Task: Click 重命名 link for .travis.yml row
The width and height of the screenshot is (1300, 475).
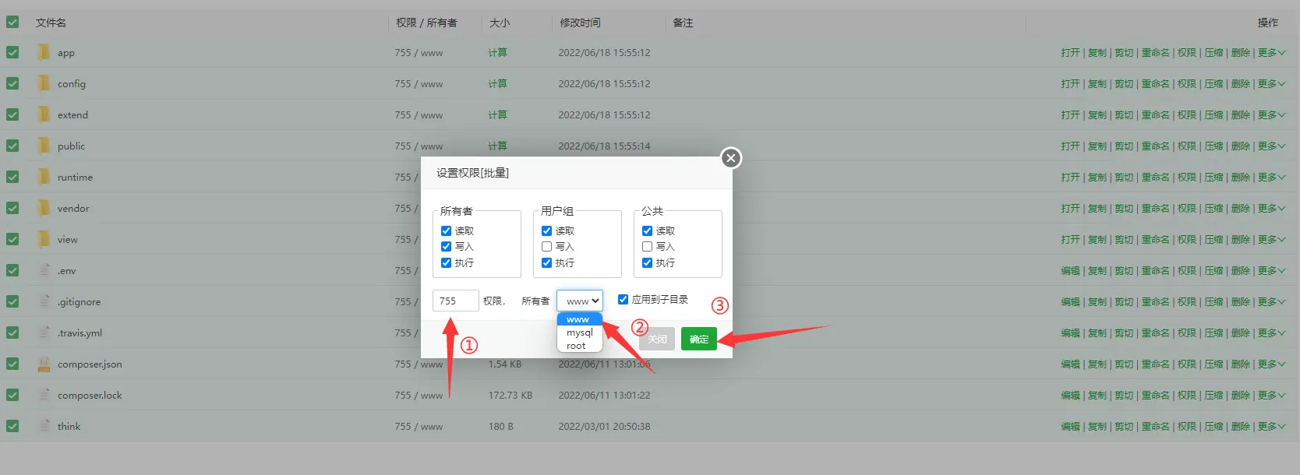Action: pos(1155,333)
